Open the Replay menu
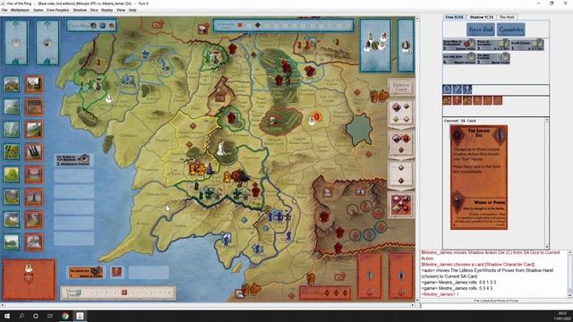 [107, 10]
